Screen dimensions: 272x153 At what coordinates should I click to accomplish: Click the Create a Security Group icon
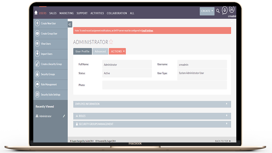click(x=37, y=64)
